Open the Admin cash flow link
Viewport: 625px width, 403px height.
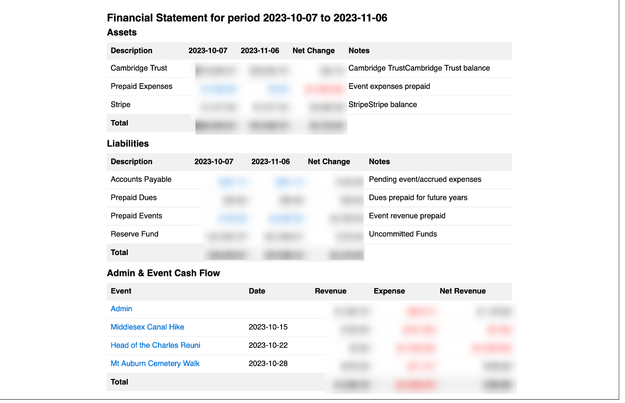tap(121, 309)
